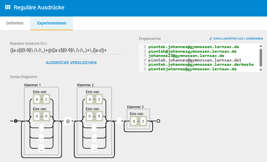Click the Klammer 2 group label
The width and height of the screenshot is (267, 162).
[x=85, y=85]
